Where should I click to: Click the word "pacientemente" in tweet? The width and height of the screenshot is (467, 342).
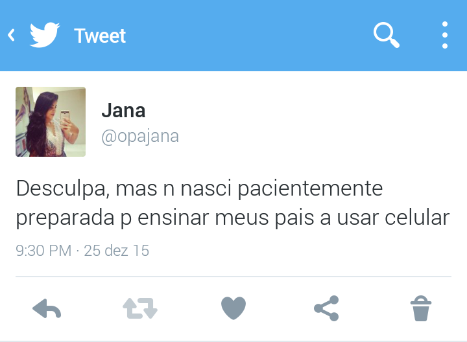click(x=310, y=190)
